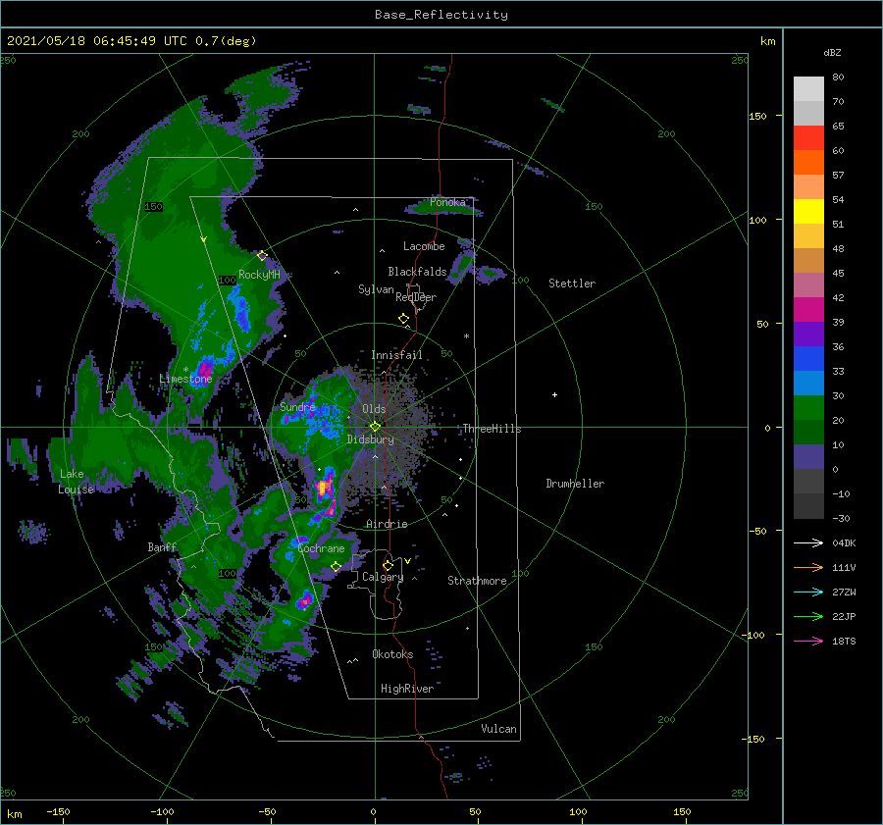Pick the red 60-65 dBZ swatch

click(808, 138)
